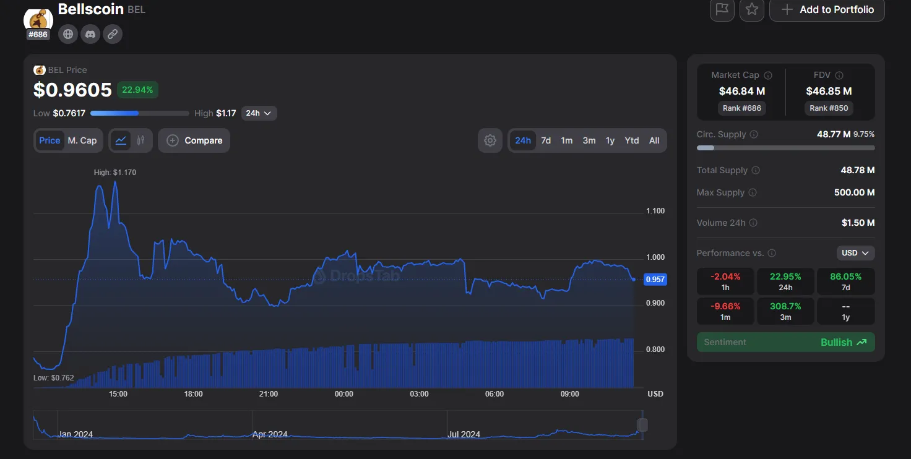Click the Compare button
This screenshot has height=459, width=911.
click(194, 140)
